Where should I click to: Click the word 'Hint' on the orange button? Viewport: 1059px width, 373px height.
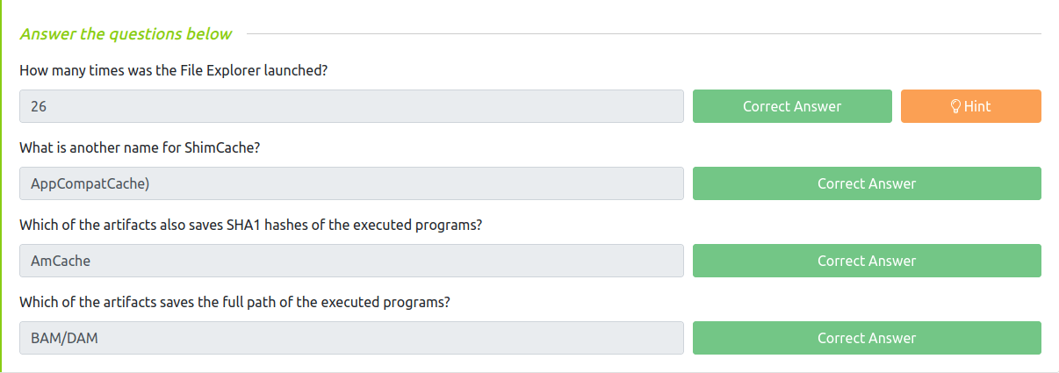click(x=977, y=106)
